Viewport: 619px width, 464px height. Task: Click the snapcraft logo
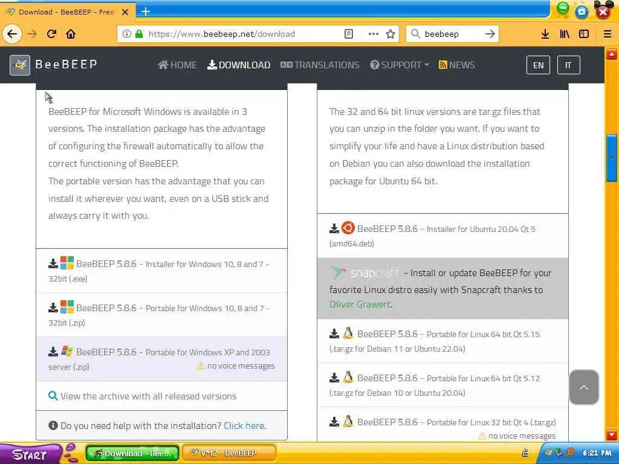(x=365, y=272)
